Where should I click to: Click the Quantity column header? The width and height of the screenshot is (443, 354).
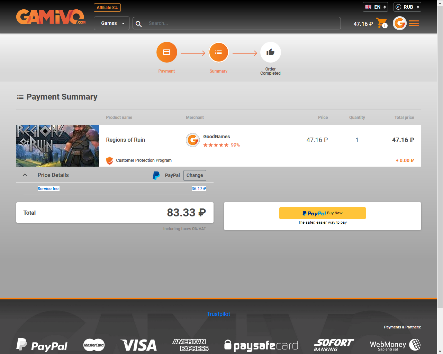357,118
